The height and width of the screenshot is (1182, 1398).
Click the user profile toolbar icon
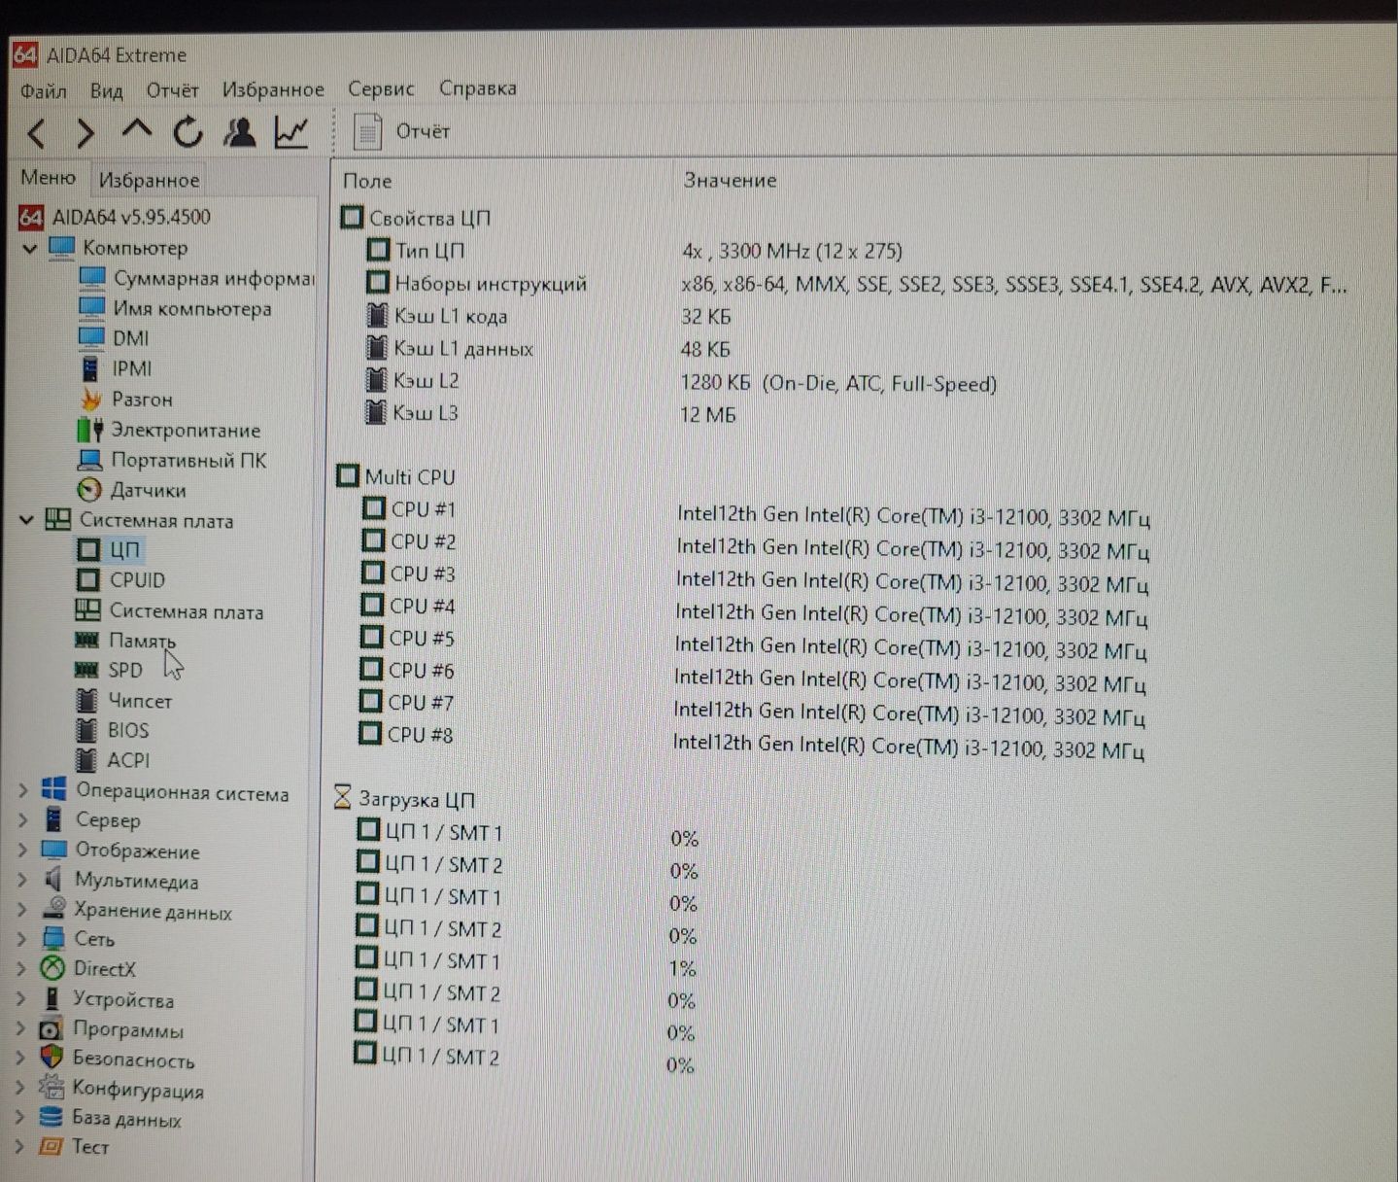coord(239,132)
